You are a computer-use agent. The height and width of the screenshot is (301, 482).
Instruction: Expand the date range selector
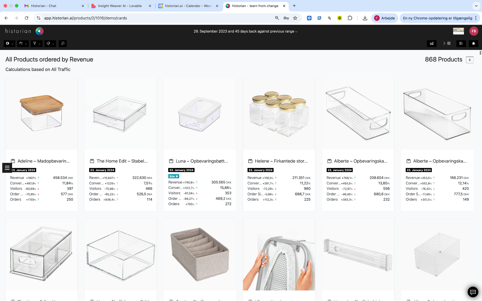click(x=246, y=31)
